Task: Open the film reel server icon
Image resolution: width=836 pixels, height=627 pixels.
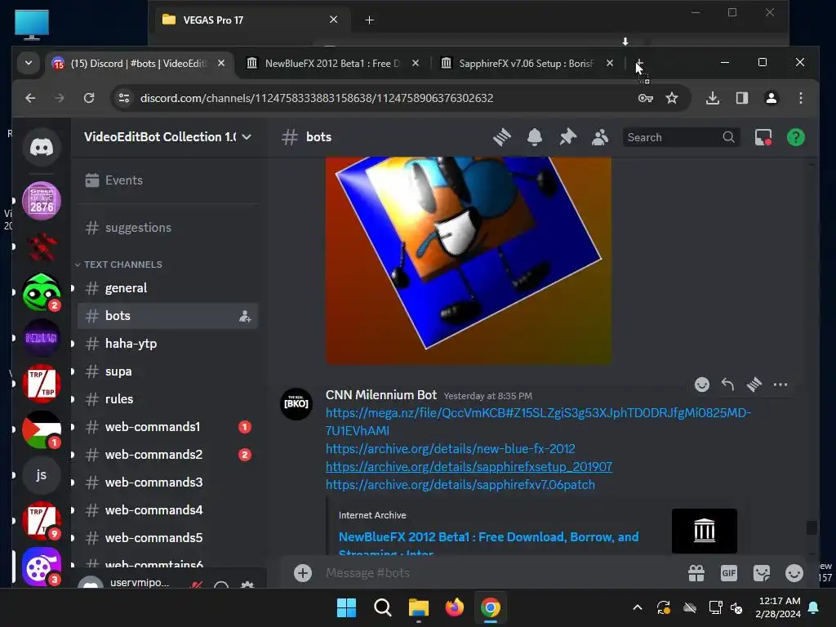Action: pos(41,567)
